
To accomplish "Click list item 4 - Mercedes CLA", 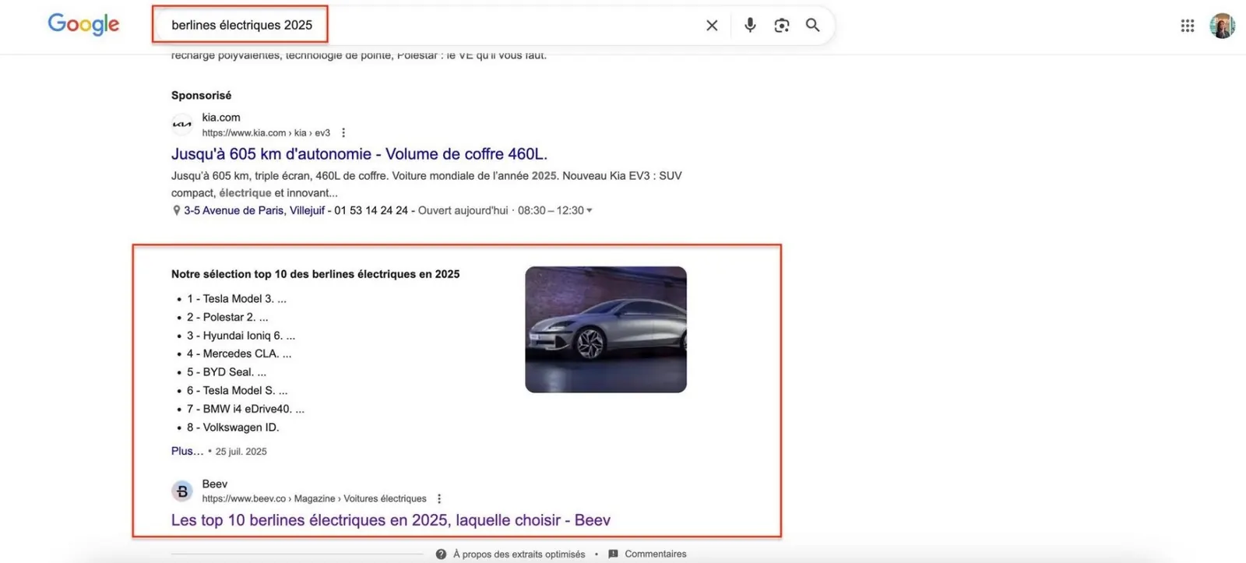I will pos(239,354).
